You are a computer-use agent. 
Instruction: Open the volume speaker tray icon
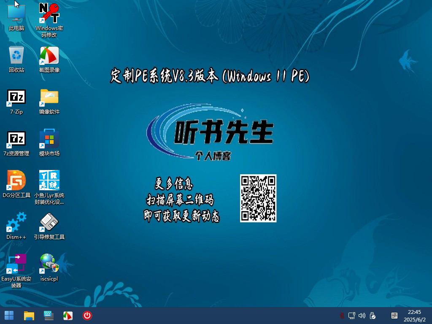coord(362,316)
